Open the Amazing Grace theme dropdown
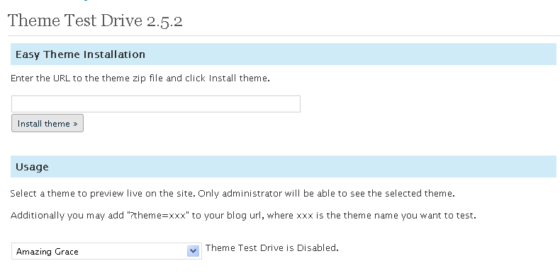 pos(106,251)
